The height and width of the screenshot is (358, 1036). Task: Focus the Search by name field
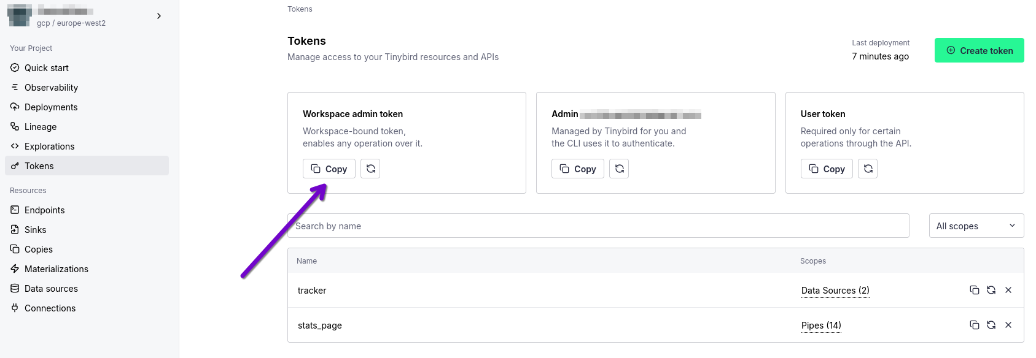[598, 226]
